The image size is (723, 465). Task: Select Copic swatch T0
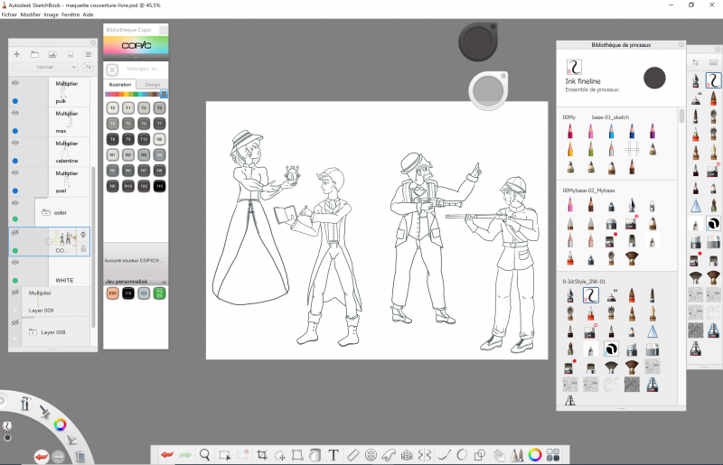pyautogui.click(x=112, y=107)
